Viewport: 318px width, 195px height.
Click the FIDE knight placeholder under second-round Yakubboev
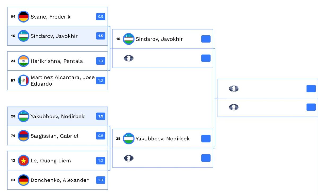[x=129, y=158]
